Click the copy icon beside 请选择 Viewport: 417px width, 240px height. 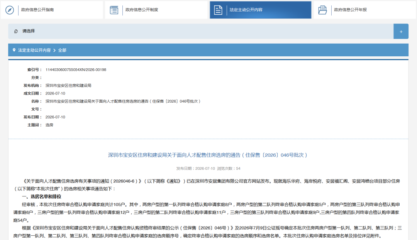(16, 31)
